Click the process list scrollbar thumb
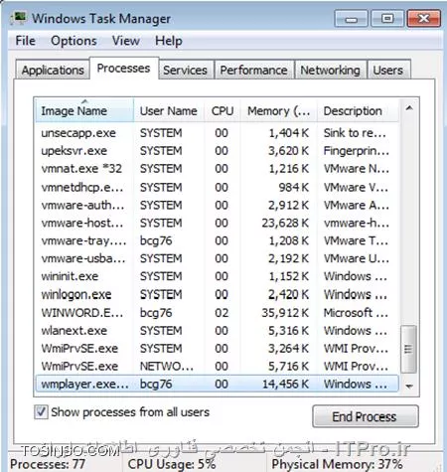Screen dimensions: 447x472 408,349
